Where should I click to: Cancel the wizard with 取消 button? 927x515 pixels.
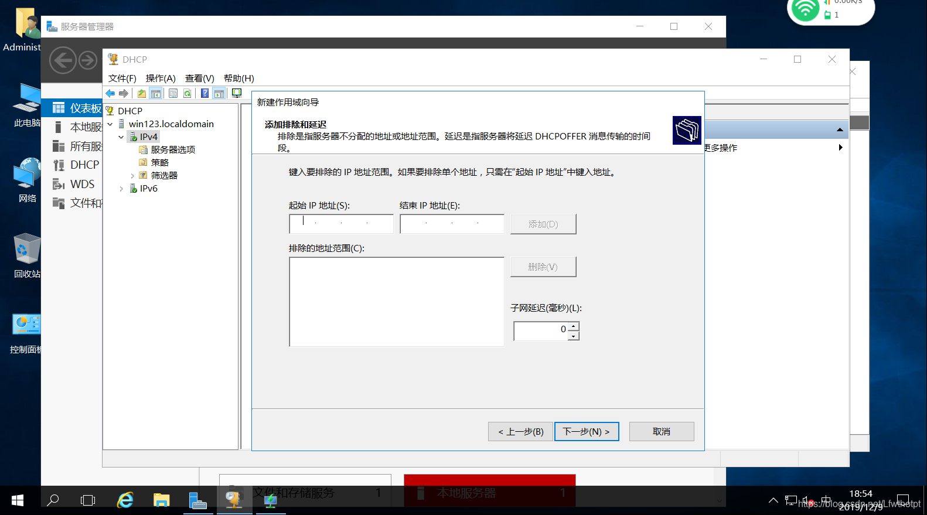tap(662, 431)
